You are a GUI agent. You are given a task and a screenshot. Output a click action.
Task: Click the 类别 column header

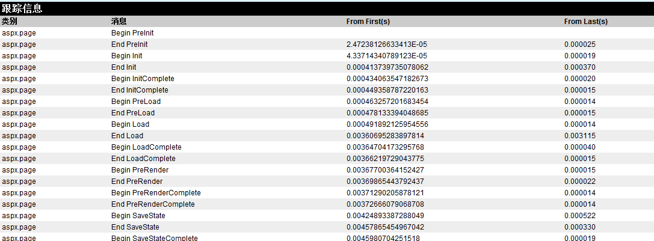[x=10, y=21]
